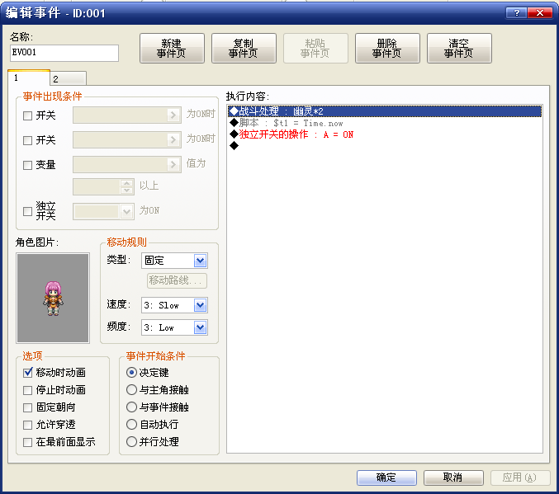
Task: Open the 速度 dropdown showing 3: Slow
Action: 174,305
